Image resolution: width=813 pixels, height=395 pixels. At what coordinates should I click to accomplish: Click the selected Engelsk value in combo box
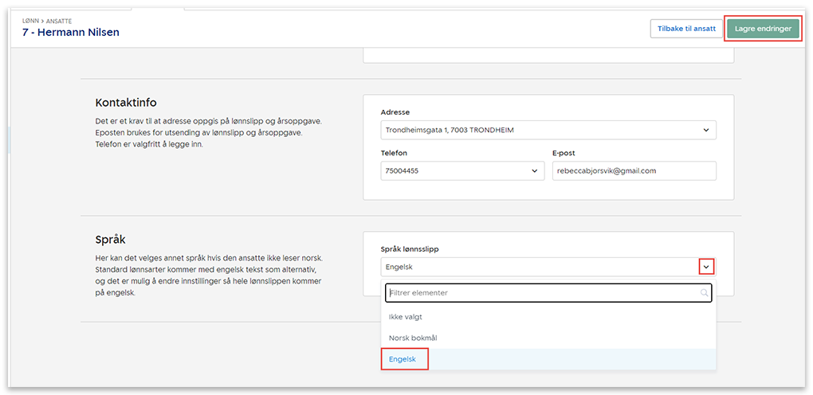pos(399,267)
